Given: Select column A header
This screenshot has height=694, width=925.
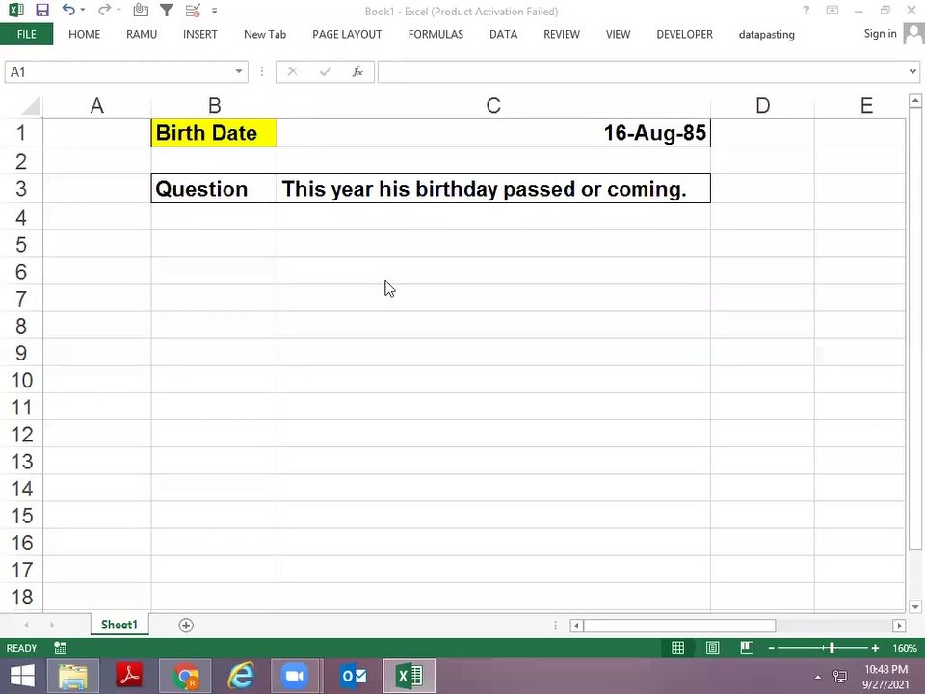Looking at the screenshot, I should [96, 106].
